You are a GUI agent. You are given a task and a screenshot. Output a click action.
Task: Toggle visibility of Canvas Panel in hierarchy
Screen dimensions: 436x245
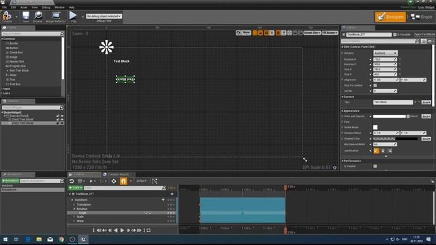62,116
